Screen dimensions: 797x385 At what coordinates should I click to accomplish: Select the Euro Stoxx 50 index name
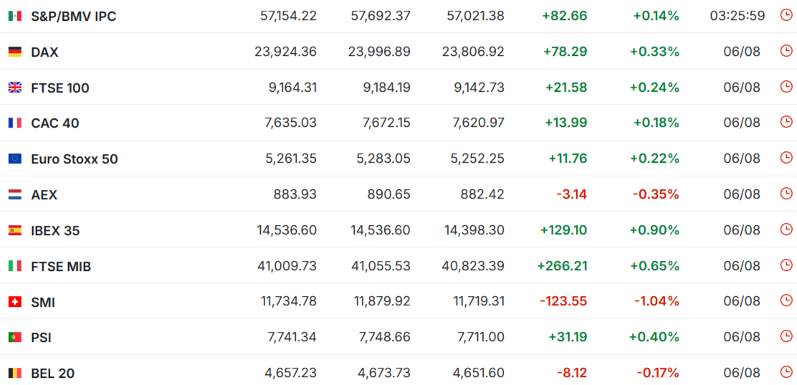click(75, 159)
